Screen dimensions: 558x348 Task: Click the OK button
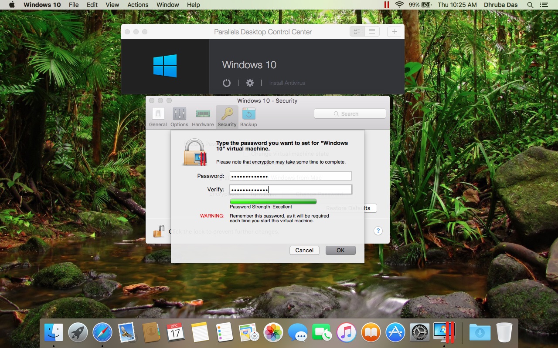[340, 250]
